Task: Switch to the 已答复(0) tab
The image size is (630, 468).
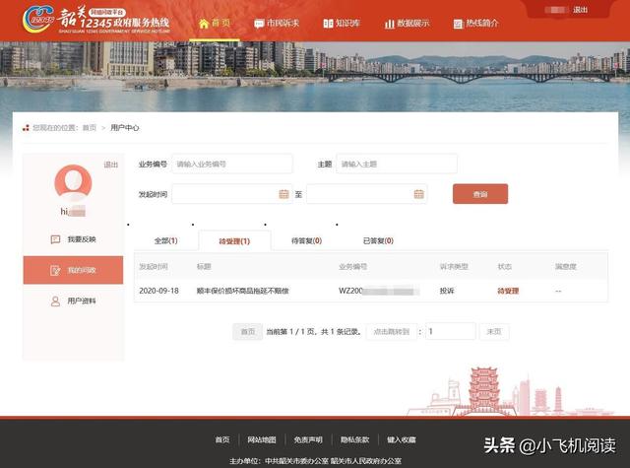Action: coord(378,240)
